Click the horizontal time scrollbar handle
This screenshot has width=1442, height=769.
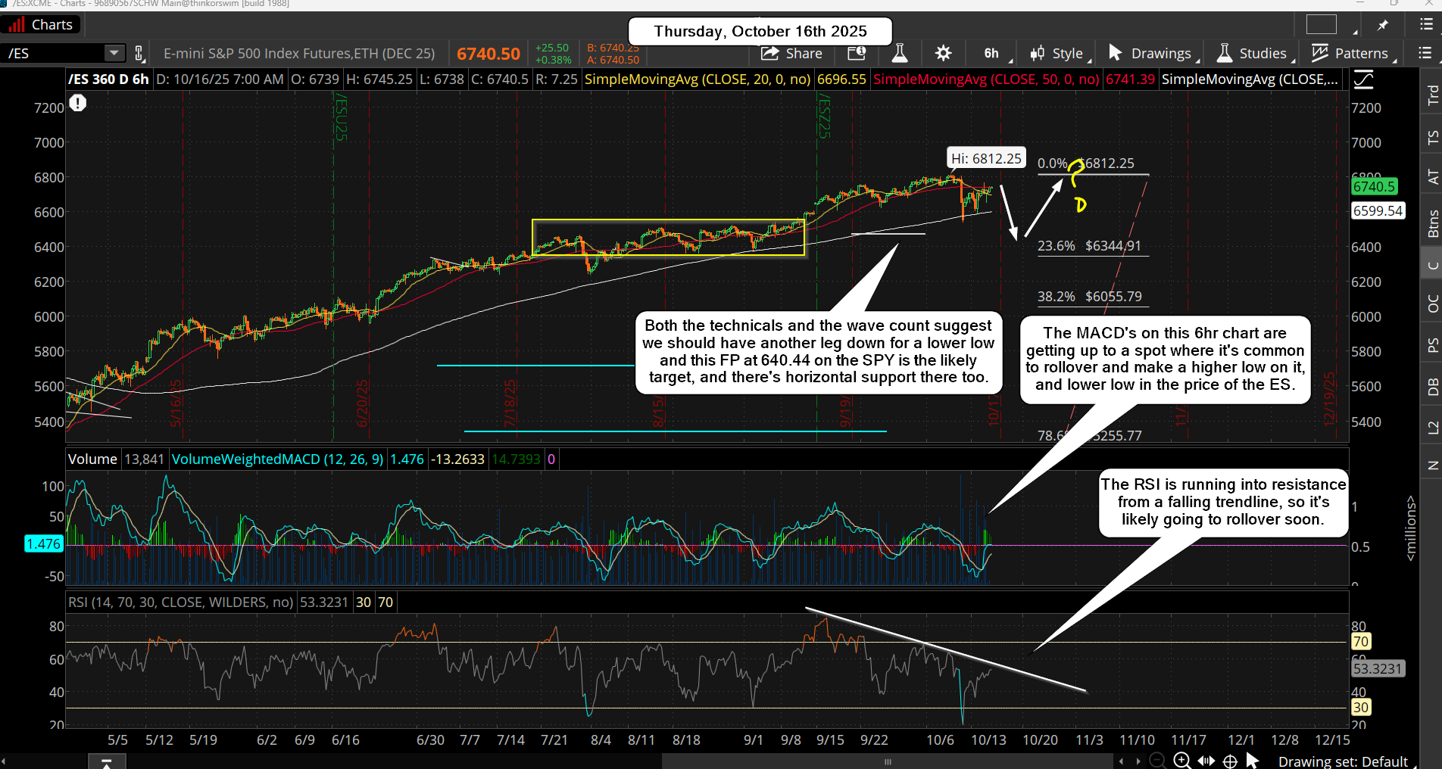click(888, 761)
